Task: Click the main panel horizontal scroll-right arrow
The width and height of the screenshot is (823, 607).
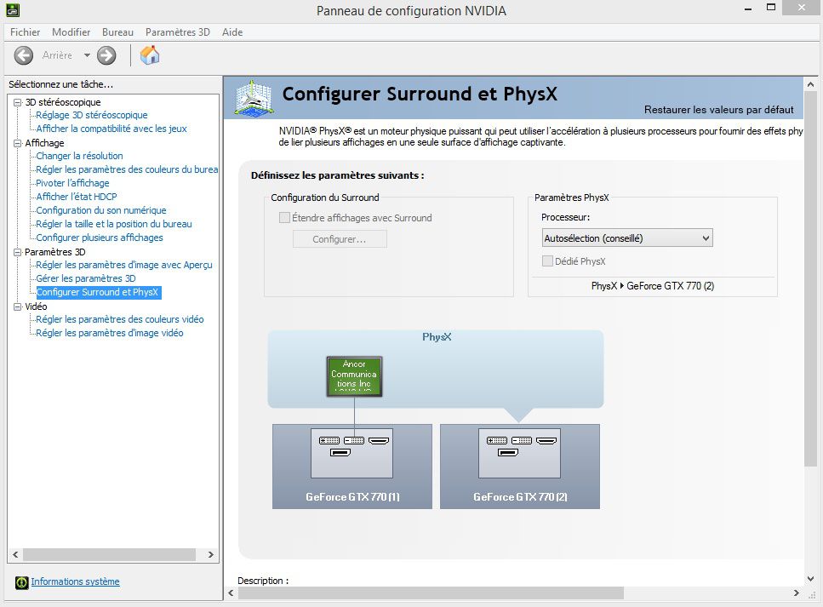Action: tap(797, 593)
